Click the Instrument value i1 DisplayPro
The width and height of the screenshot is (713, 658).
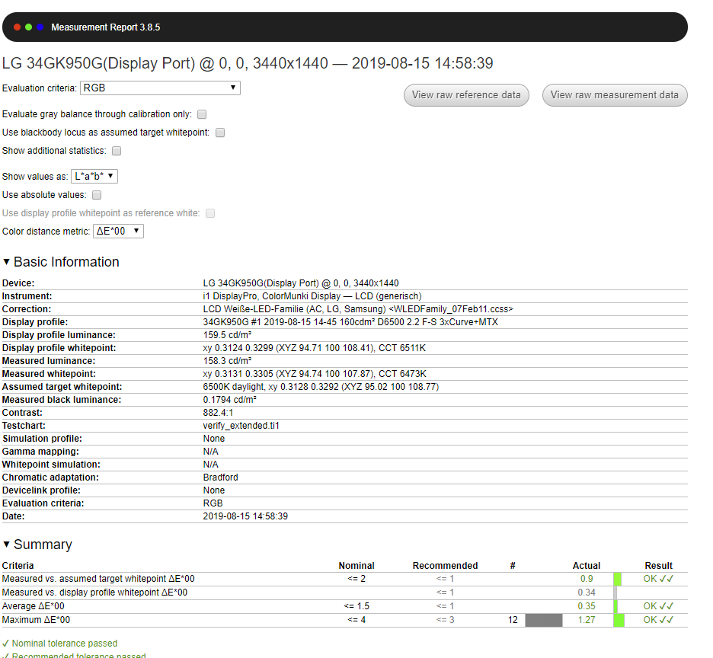point(312,296)
